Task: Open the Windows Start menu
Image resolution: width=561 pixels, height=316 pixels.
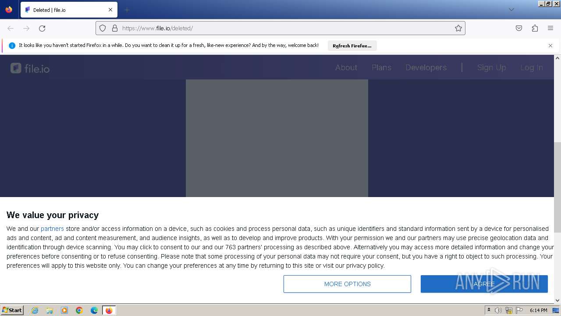Action: point(12,310)
